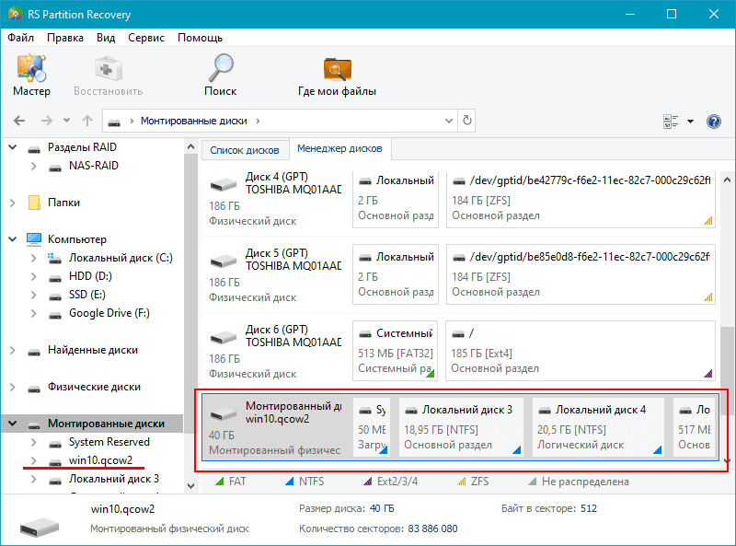Image resolution: width=736 pixels, height=546 pixels.
Task: Select Диск 6 (GPT) drive icon
Action: coord(223,337)
